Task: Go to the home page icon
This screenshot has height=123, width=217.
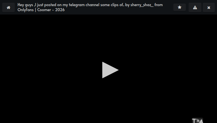Action: (x=8, y=7)
